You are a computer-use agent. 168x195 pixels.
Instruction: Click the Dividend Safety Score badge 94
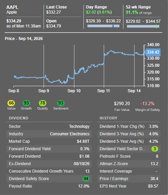point(86,179)
